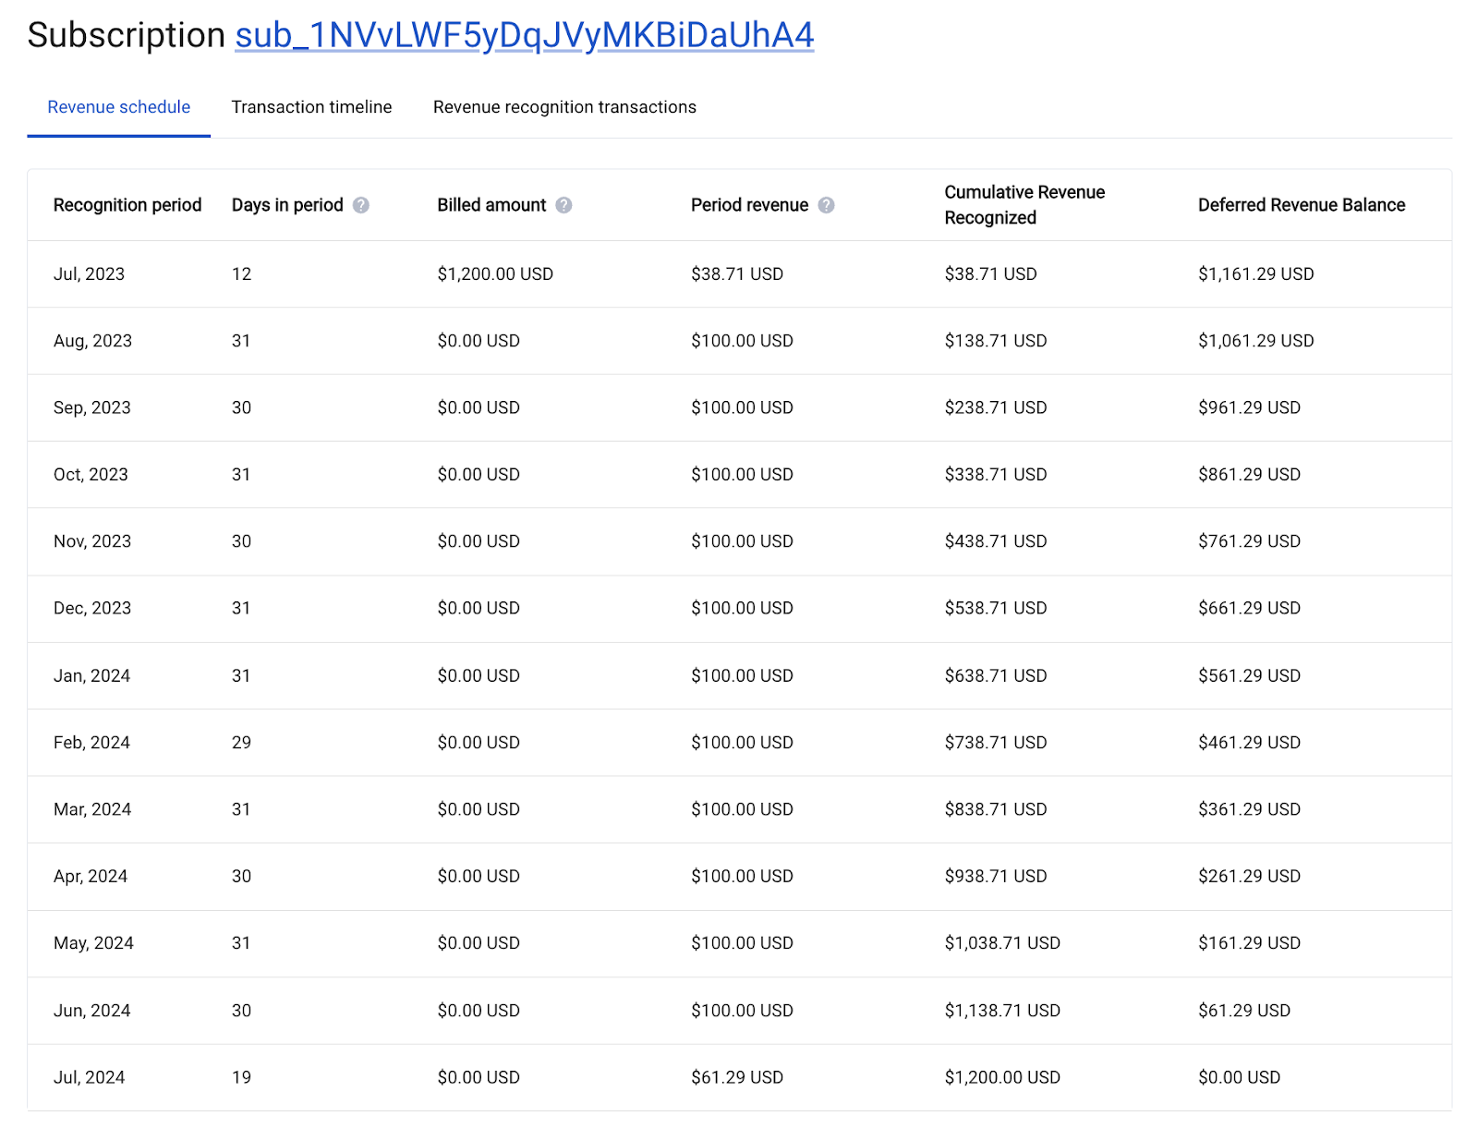Click the $638.71 USD cumulative revenue cell
The height and width of the screenshot is (1128, 1478).
click(x=996, y=675)
